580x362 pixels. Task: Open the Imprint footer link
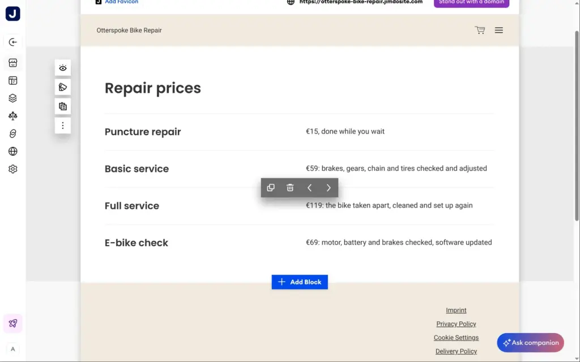coord(456,311)
